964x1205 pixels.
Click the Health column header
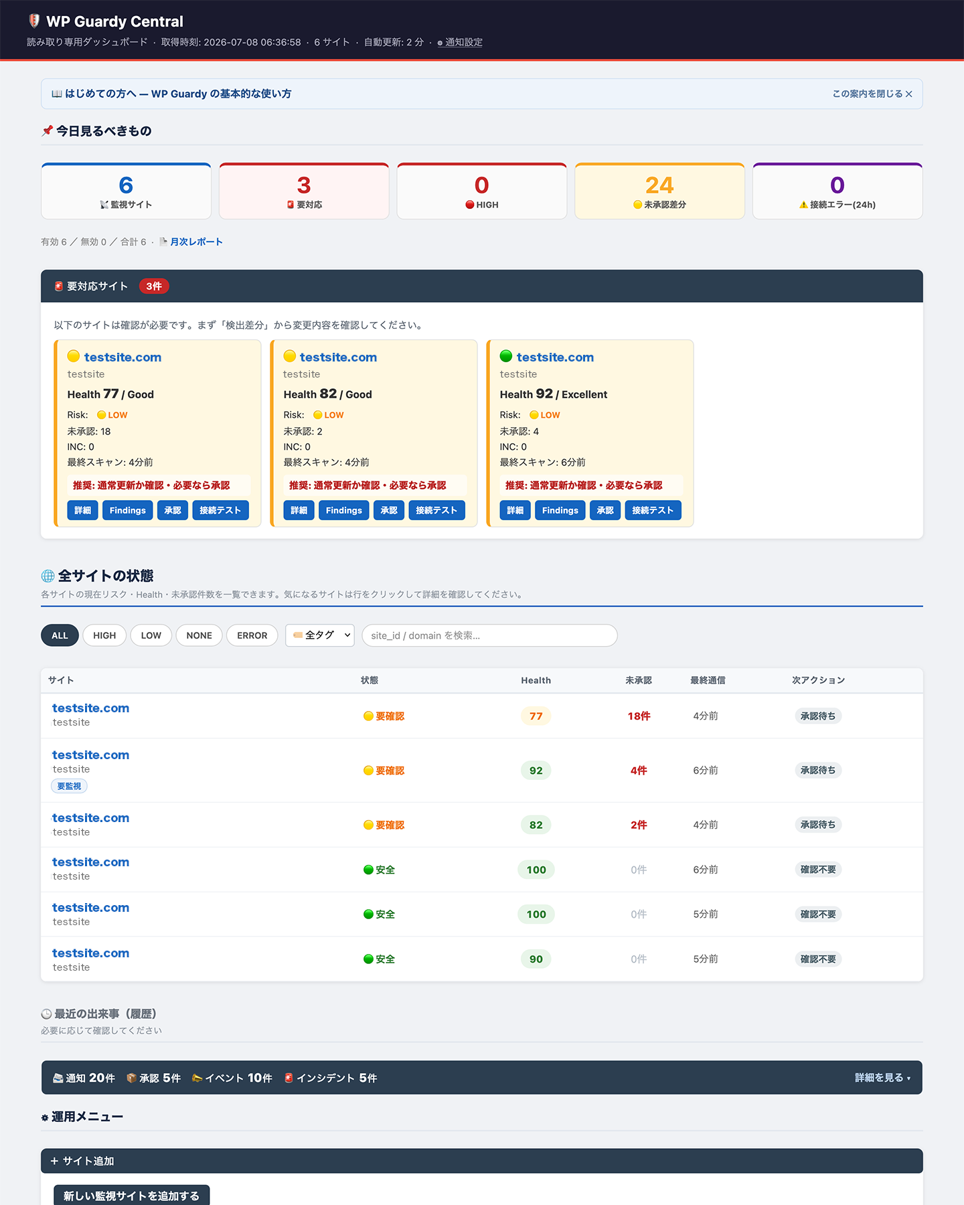[536, 680]
